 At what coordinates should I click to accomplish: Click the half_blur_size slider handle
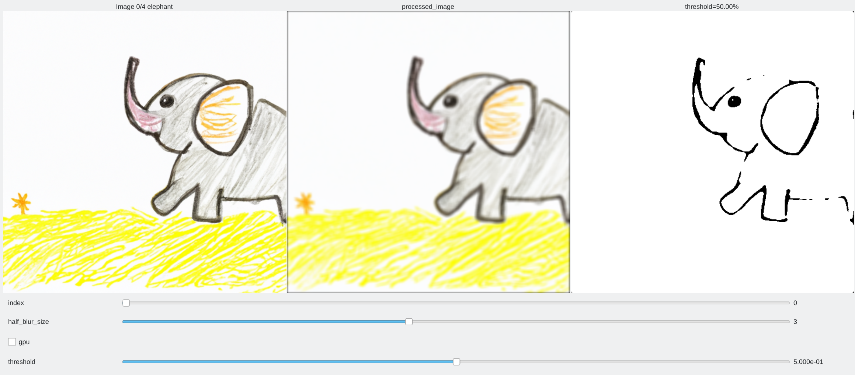(409, 322)
